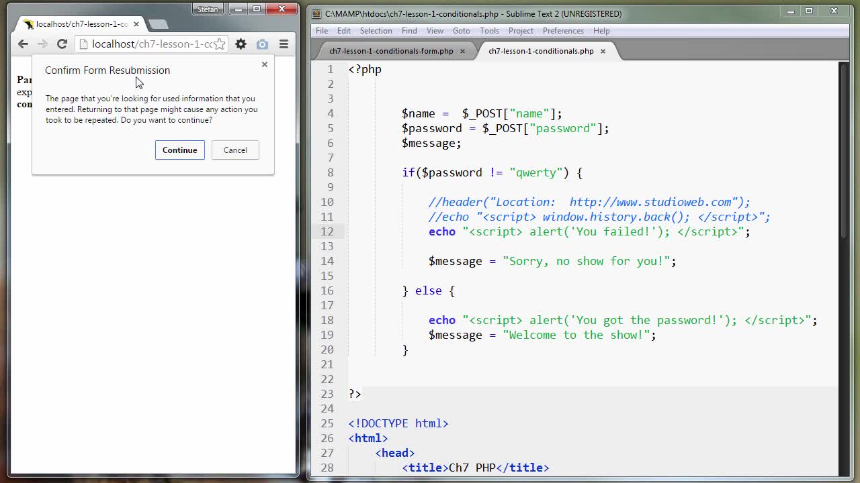The height and width of the screenshot is (483, 860).
Task: Close the Sublime Text window
Action: pyautogui.click(x=834, y=11)
